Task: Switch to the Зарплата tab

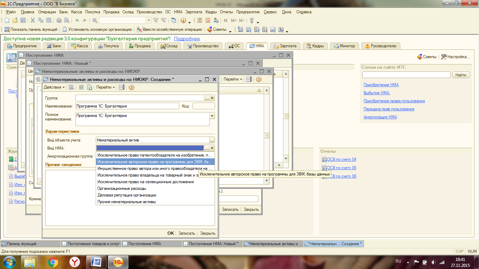Action: click(285, 46)
